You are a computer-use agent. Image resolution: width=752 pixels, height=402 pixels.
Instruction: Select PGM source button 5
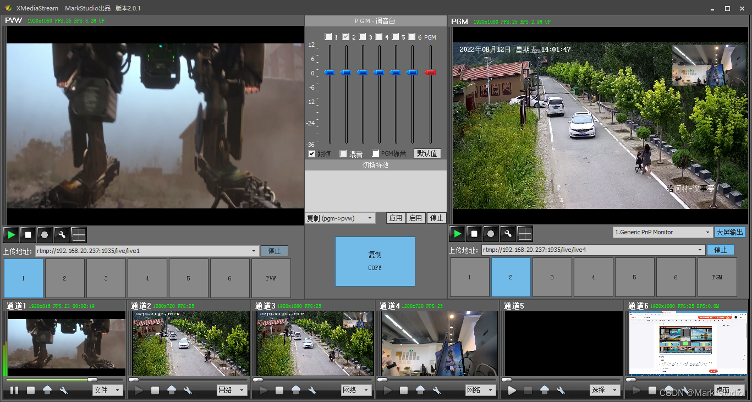[x=635, y=277]
